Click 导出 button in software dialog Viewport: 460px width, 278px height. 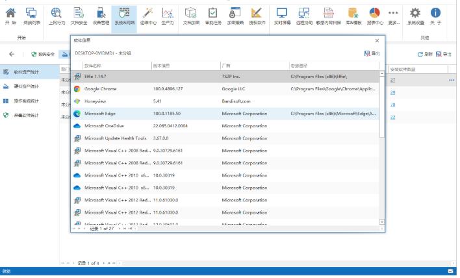coord(372,53)
